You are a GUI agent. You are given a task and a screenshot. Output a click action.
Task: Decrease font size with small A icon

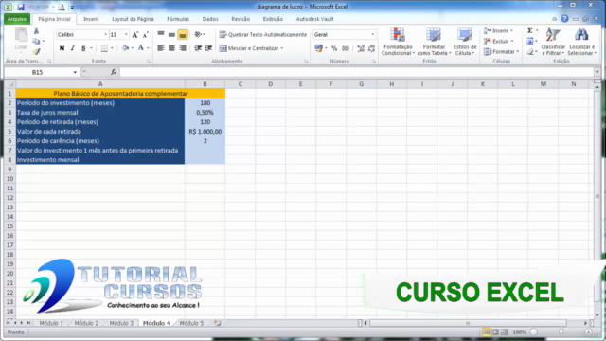[x=145, y=35]
